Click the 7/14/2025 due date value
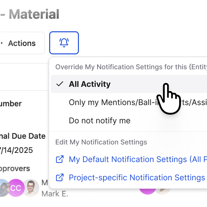207x207 pixels. point(17,150)
